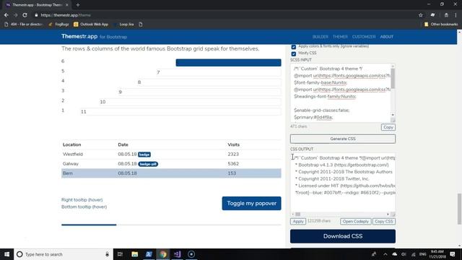Click the taskbar clock and date
This screenshot has height=260, width=462.
tap(437, 254)
